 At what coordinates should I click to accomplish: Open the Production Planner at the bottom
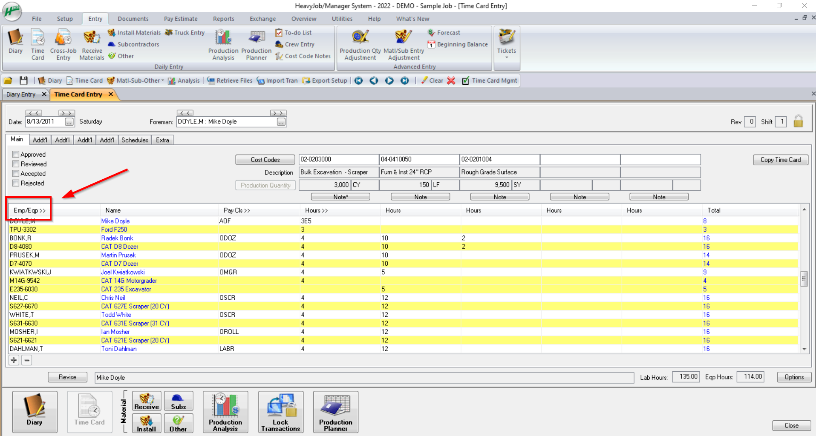(x=335, y=411)
